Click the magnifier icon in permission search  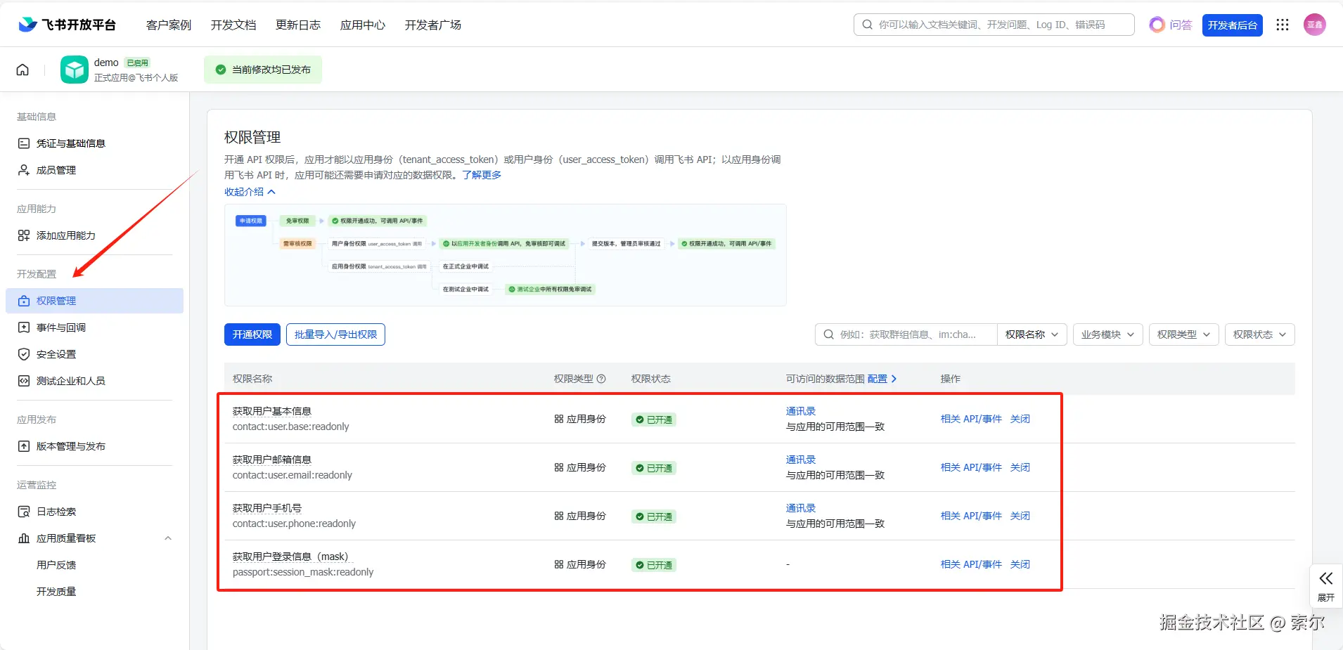pyautogui.click(x=829, y=334)
